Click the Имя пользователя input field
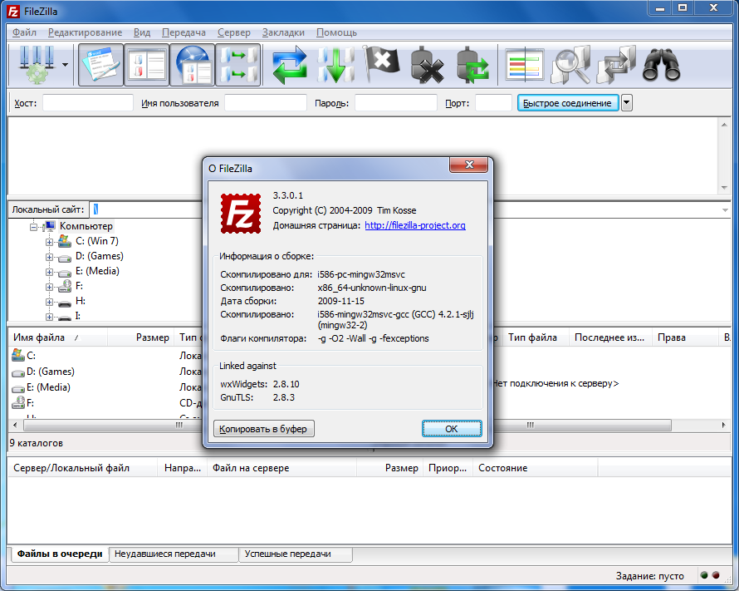The width and height of the screenshot is (739, 591). 266,103
